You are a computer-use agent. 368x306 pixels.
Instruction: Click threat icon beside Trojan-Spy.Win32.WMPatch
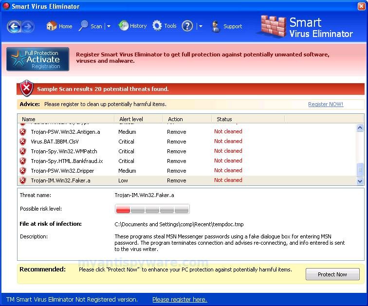coord(23,151)
